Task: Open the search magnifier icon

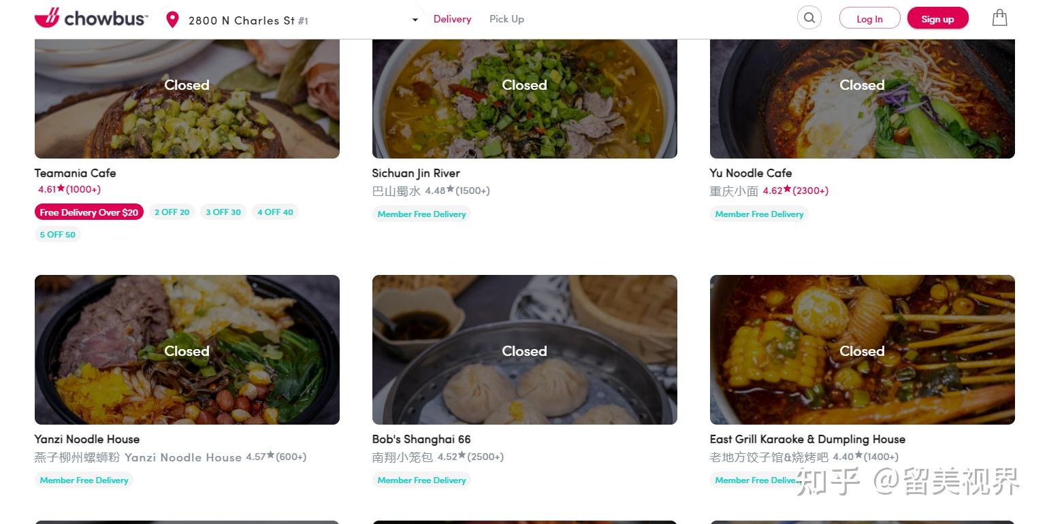Action: [x=809, y=18]
